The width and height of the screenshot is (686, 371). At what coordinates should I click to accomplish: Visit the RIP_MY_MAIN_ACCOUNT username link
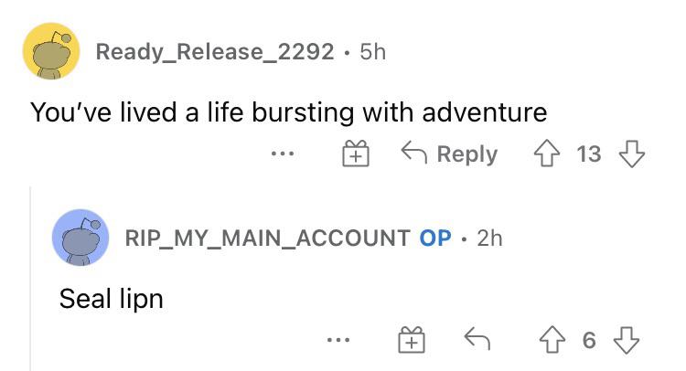(x=267, y=238)
